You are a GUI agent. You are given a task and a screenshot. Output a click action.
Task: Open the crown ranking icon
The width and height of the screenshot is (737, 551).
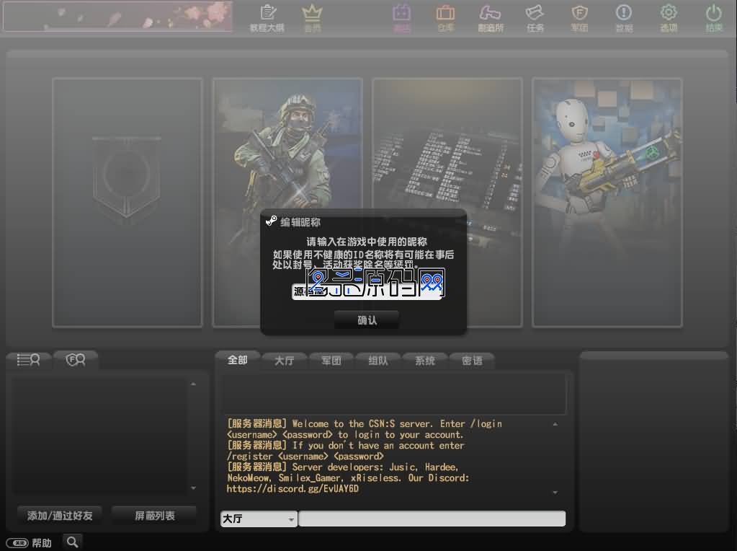[x=312, y=18]
